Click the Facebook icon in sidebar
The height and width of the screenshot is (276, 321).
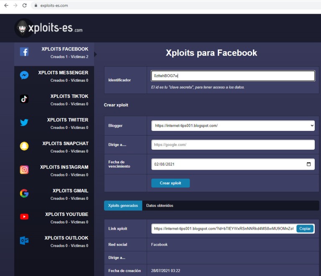click(x=24, y=52)
